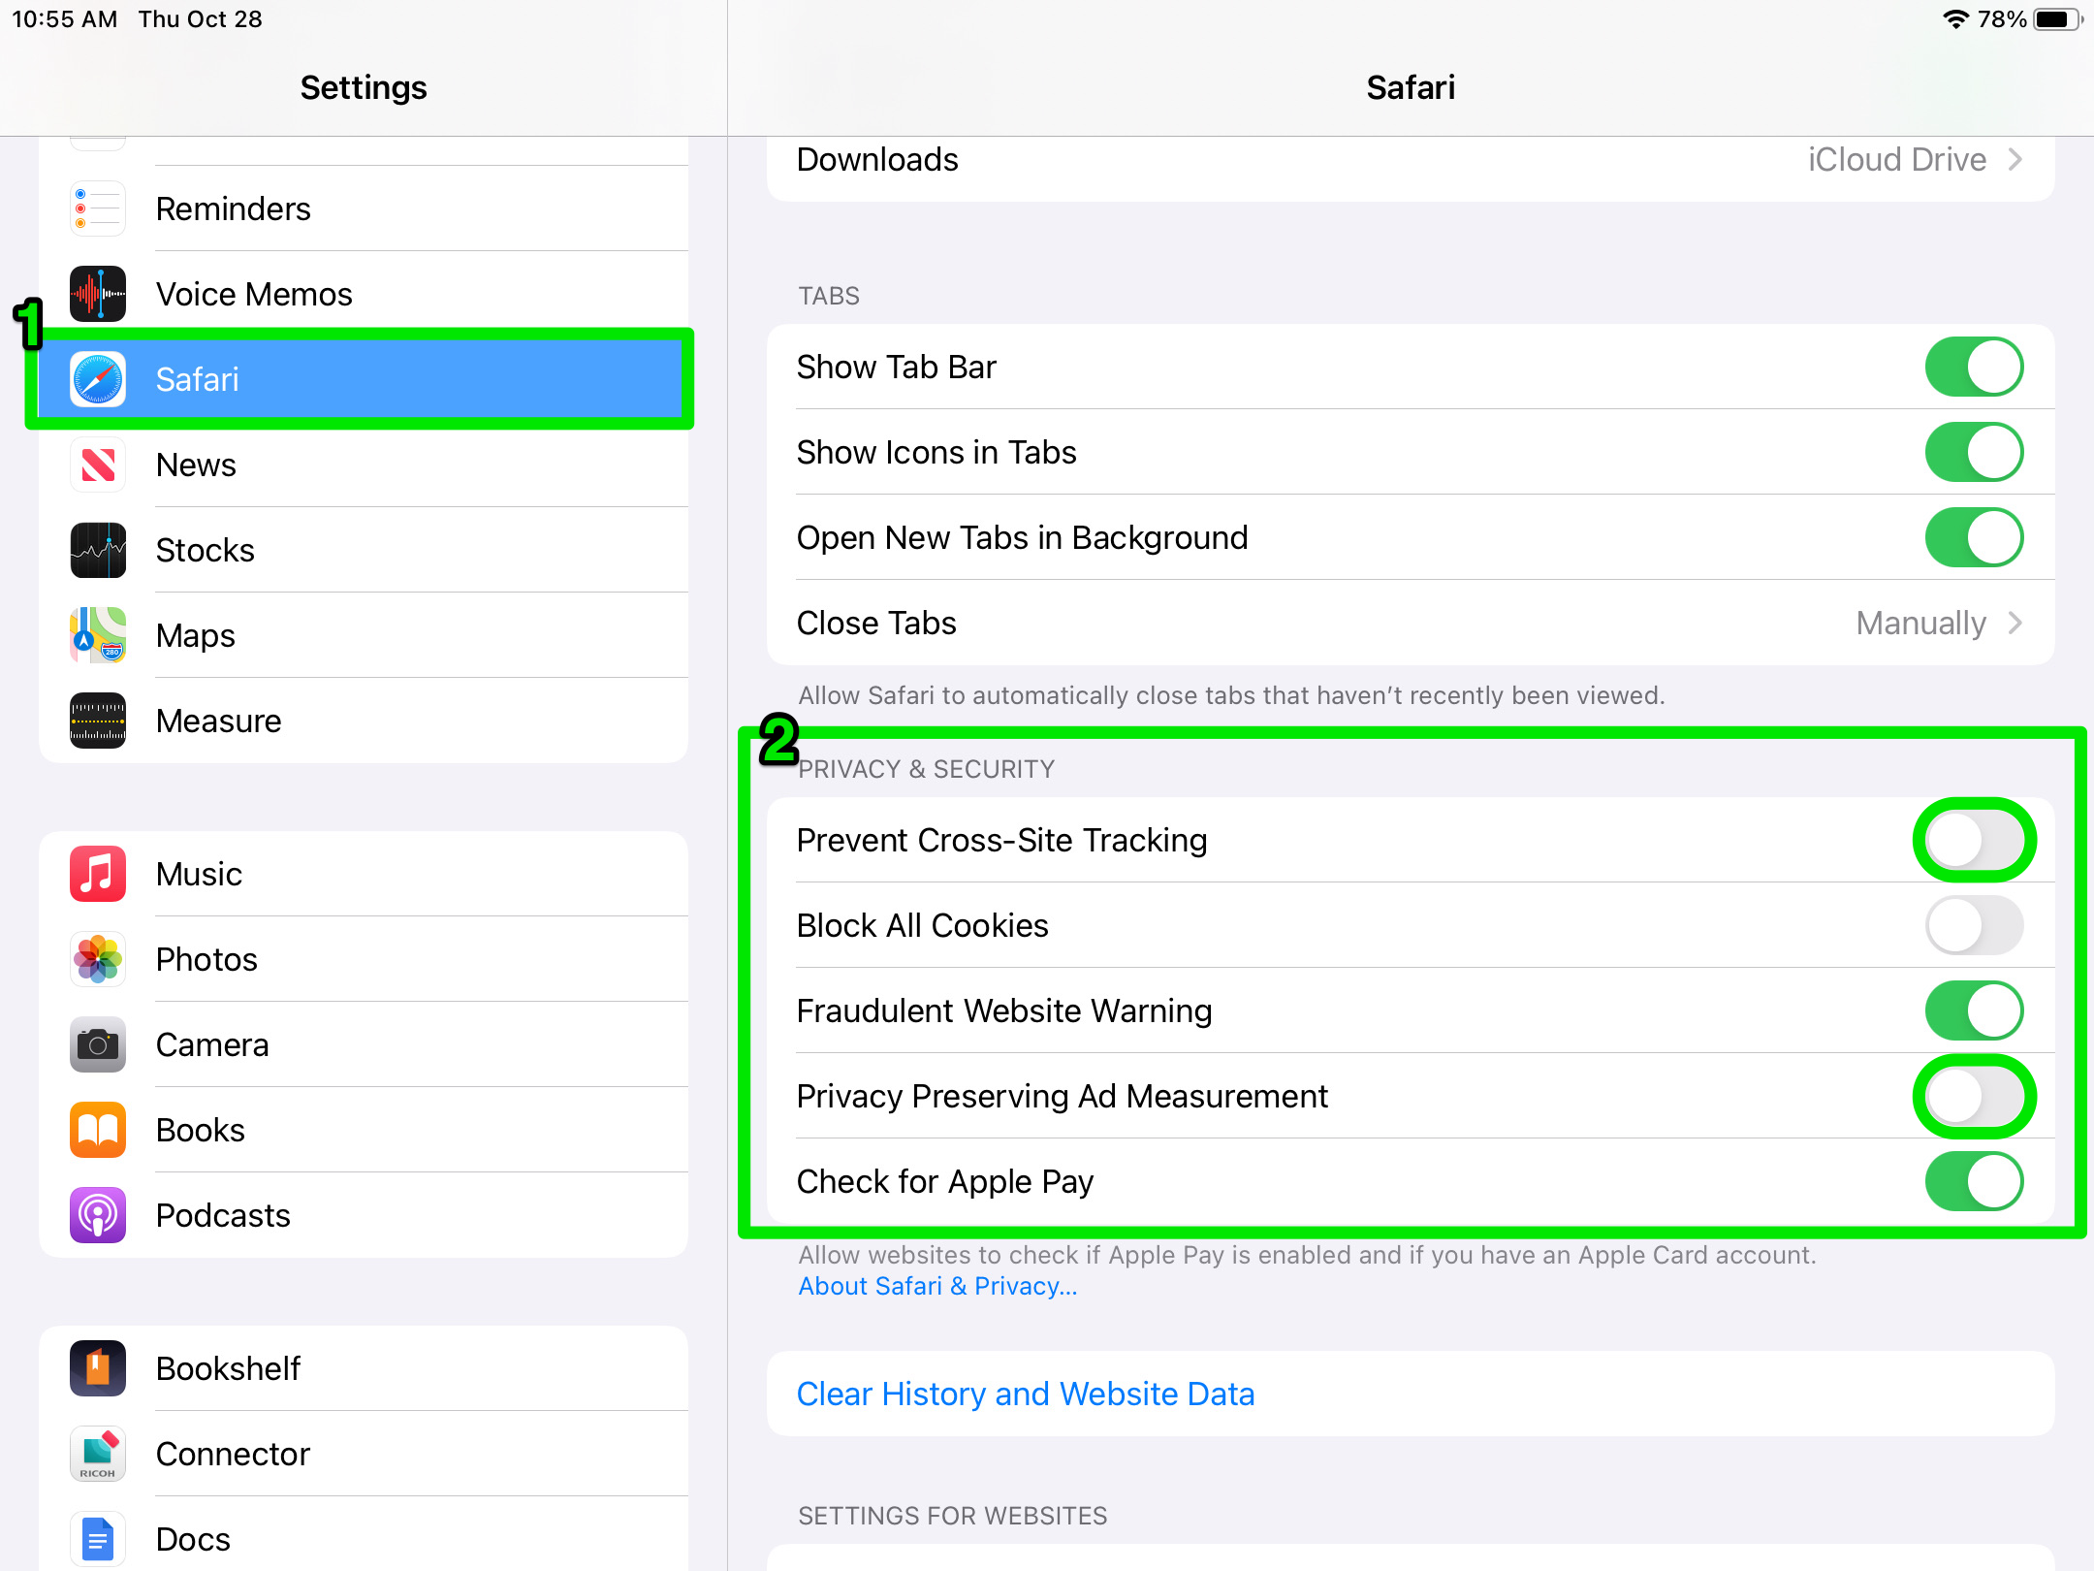Tap the Stocks chart icon
The height and width of the screenshot is (1571, 2094).
[x=98, y=550]
